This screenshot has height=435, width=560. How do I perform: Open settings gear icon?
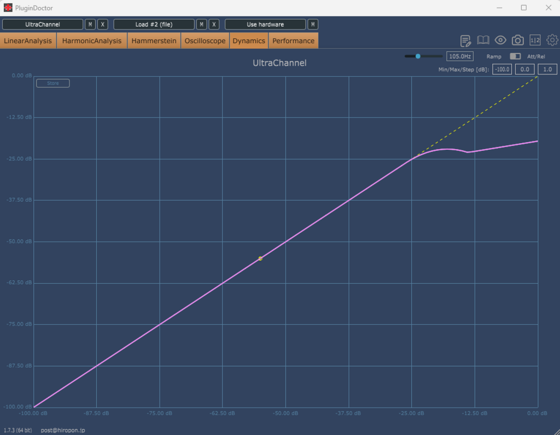pyautogui.click(x=552, y=40)
